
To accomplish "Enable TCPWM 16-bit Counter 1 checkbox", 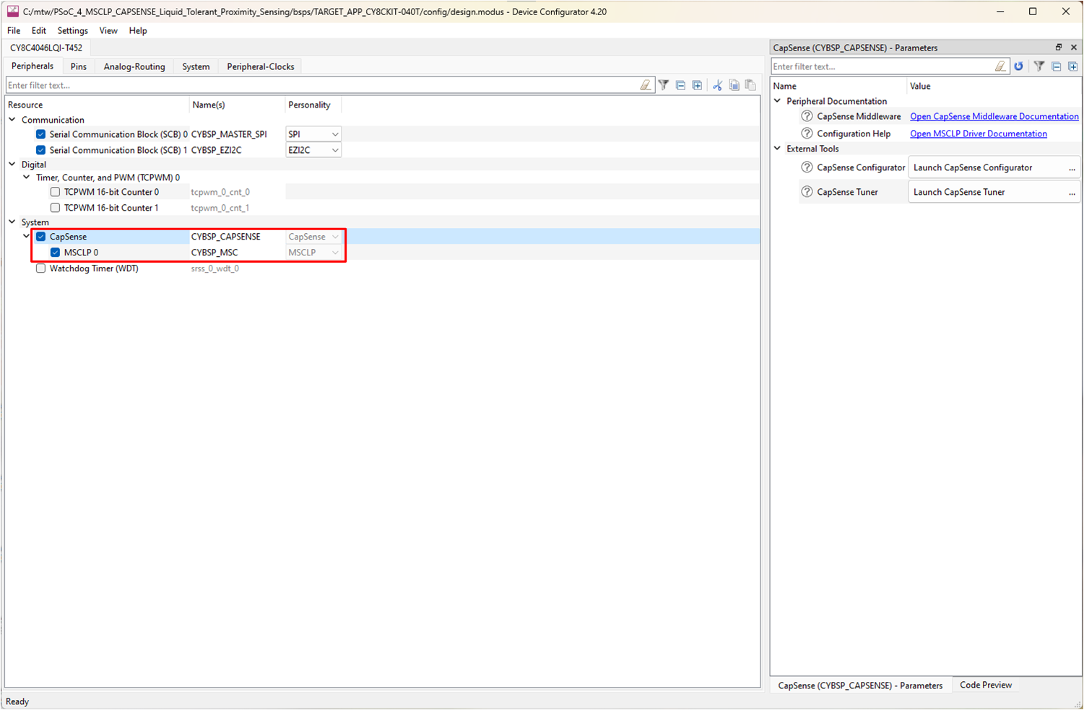I will point(55,208).
